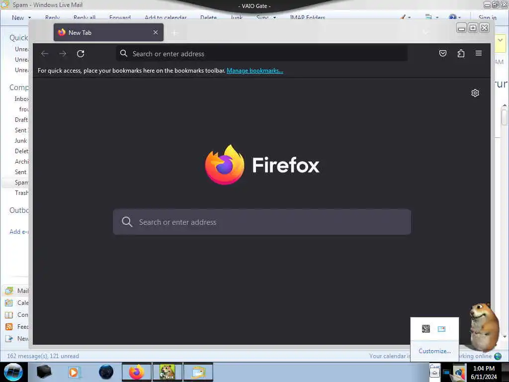Open the black box taskbar icon
Image resolution: width=509 pixels, height=382 pixels.
coord(44,372)
